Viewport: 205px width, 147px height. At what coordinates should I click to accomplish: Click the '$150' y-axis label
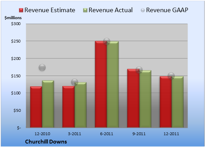(x=16, y=76)
